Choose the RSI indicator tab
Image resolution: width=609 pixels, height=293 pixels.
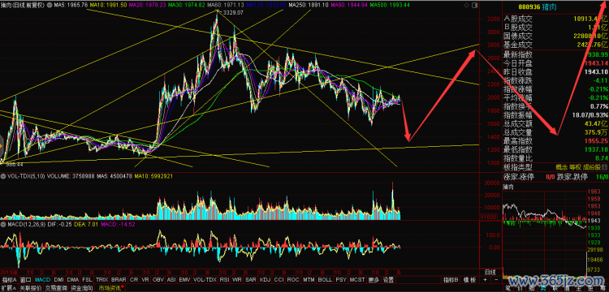click(224, 280)
